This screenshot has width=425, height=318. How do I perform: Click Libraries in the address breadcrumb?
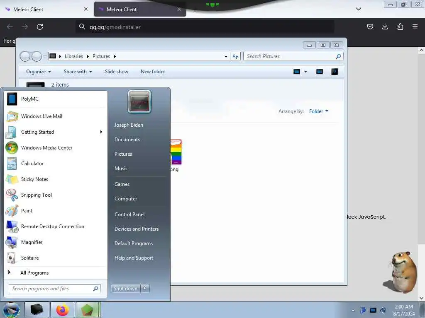click(74, 56)
